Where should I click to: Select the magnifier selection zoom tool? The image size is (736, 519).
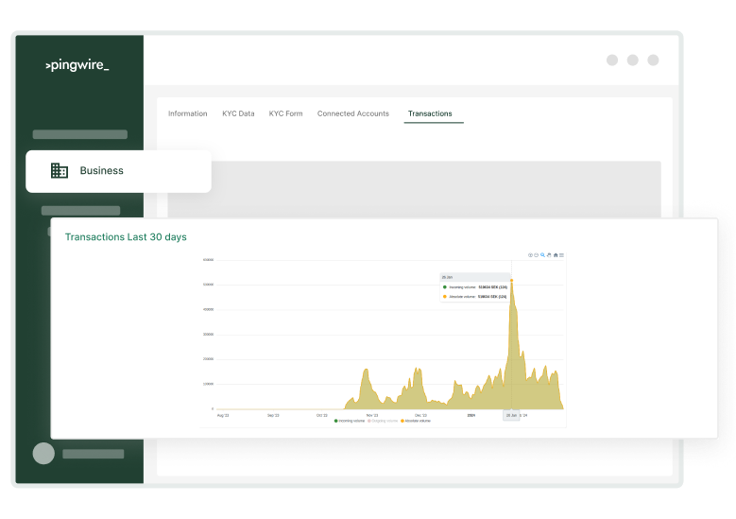542,255
